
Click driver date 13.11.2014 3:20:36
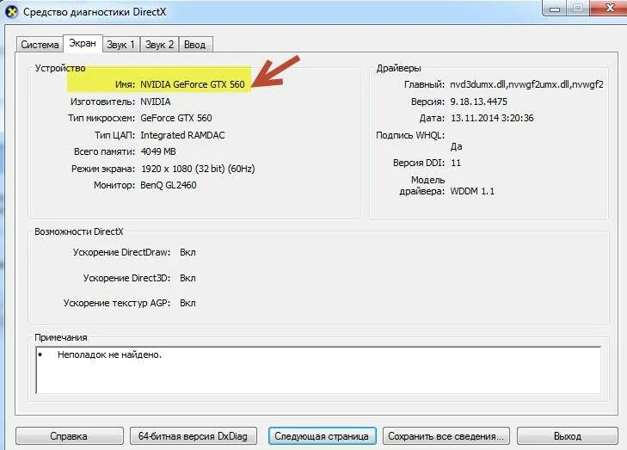click(492, 118)
